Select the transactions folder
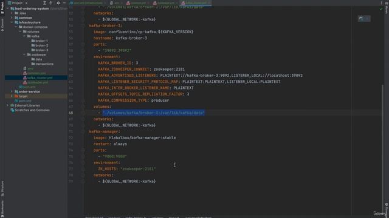 [x=42, y=64]
